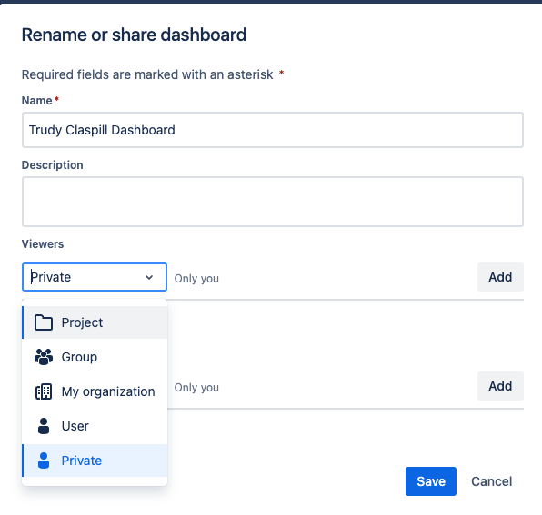Collapse the Viewers dropdown chevron
This screenshot has height=515, width=542.
coord(149,277)
